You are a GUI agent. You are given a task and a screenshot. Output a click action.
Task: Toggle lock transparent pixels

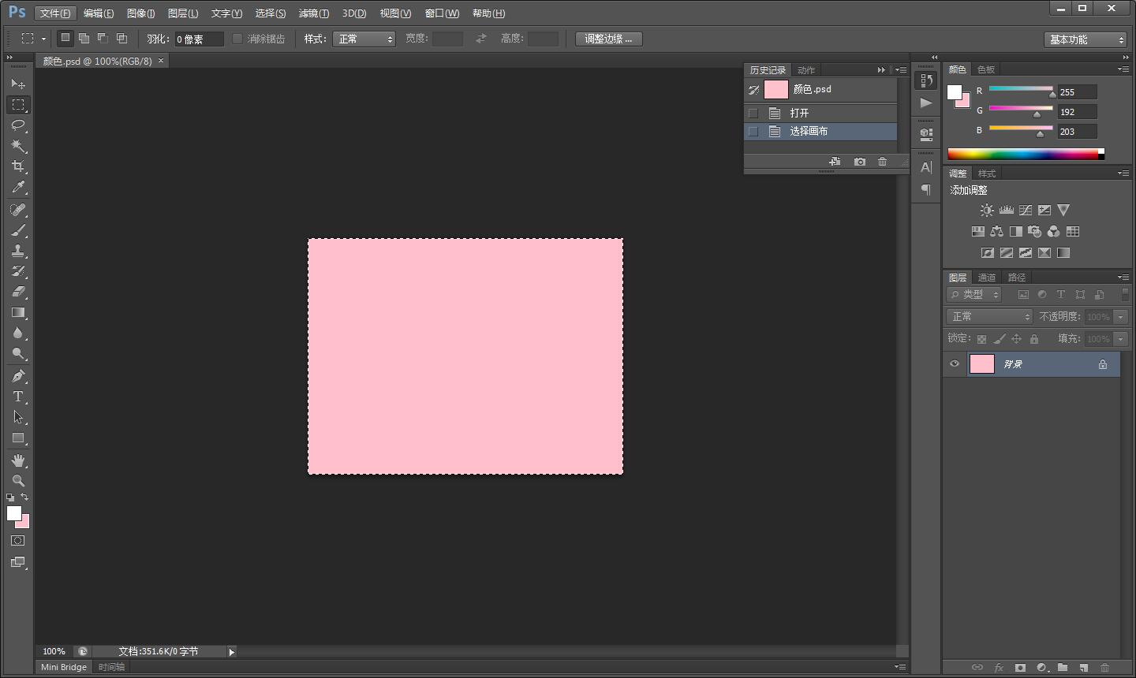(981, 339)
